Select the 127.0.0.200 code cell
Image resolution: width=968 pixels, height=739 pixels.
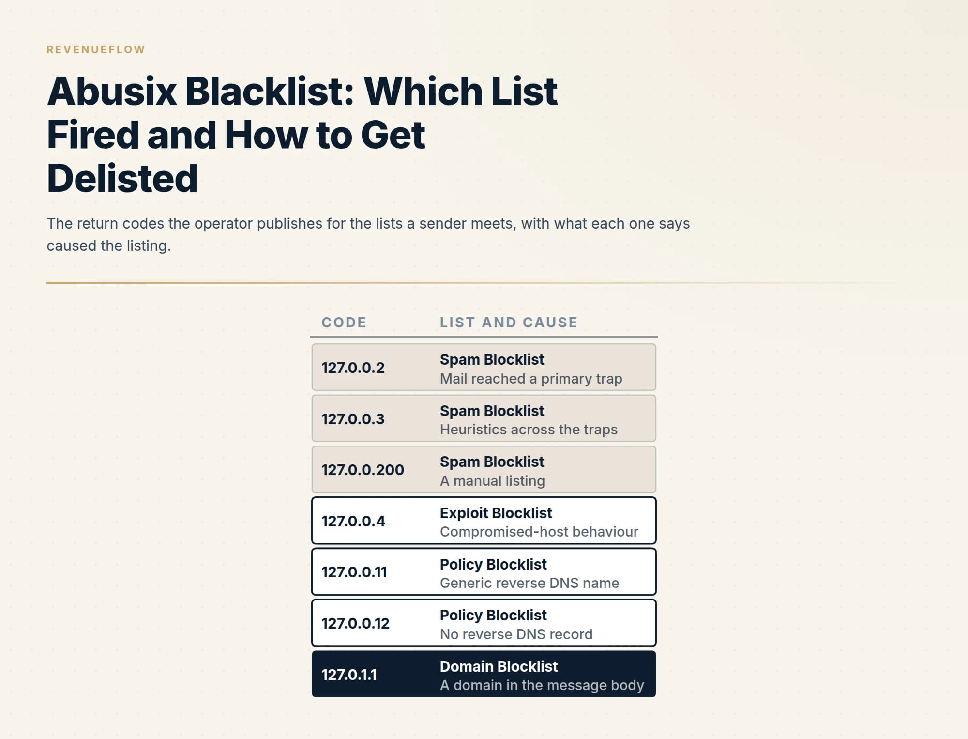tap(363, 470)
